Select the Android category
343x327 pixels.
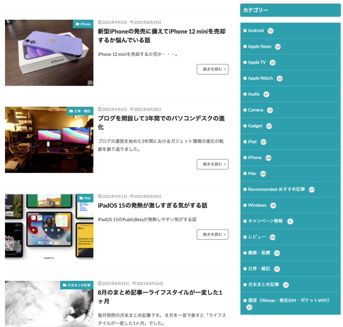[x=290, y=30]
